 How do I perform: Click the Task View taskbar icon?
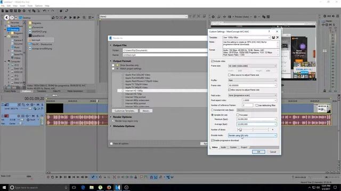point(74,187)
